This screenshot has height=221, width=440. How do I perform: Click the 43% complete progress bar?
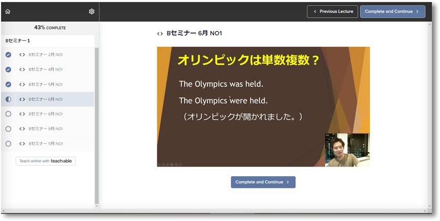pyautogui.click(x=50, y=27)
